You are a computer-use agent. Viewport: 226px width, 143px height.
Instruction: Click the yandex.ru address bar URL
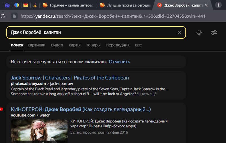[x=113, y=16]
